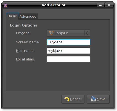Viewport: 117px width, 111px height.
Task: Open the Protocol combo box
Action: (x=68, y=33)
